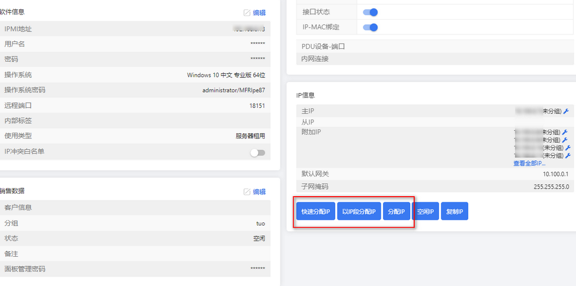Click the 空闲IP button
Viewport: 576px width, 286px height.
coord(426,212)
